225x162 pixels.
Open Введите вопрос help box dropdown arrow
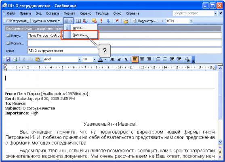click(216, 13)
